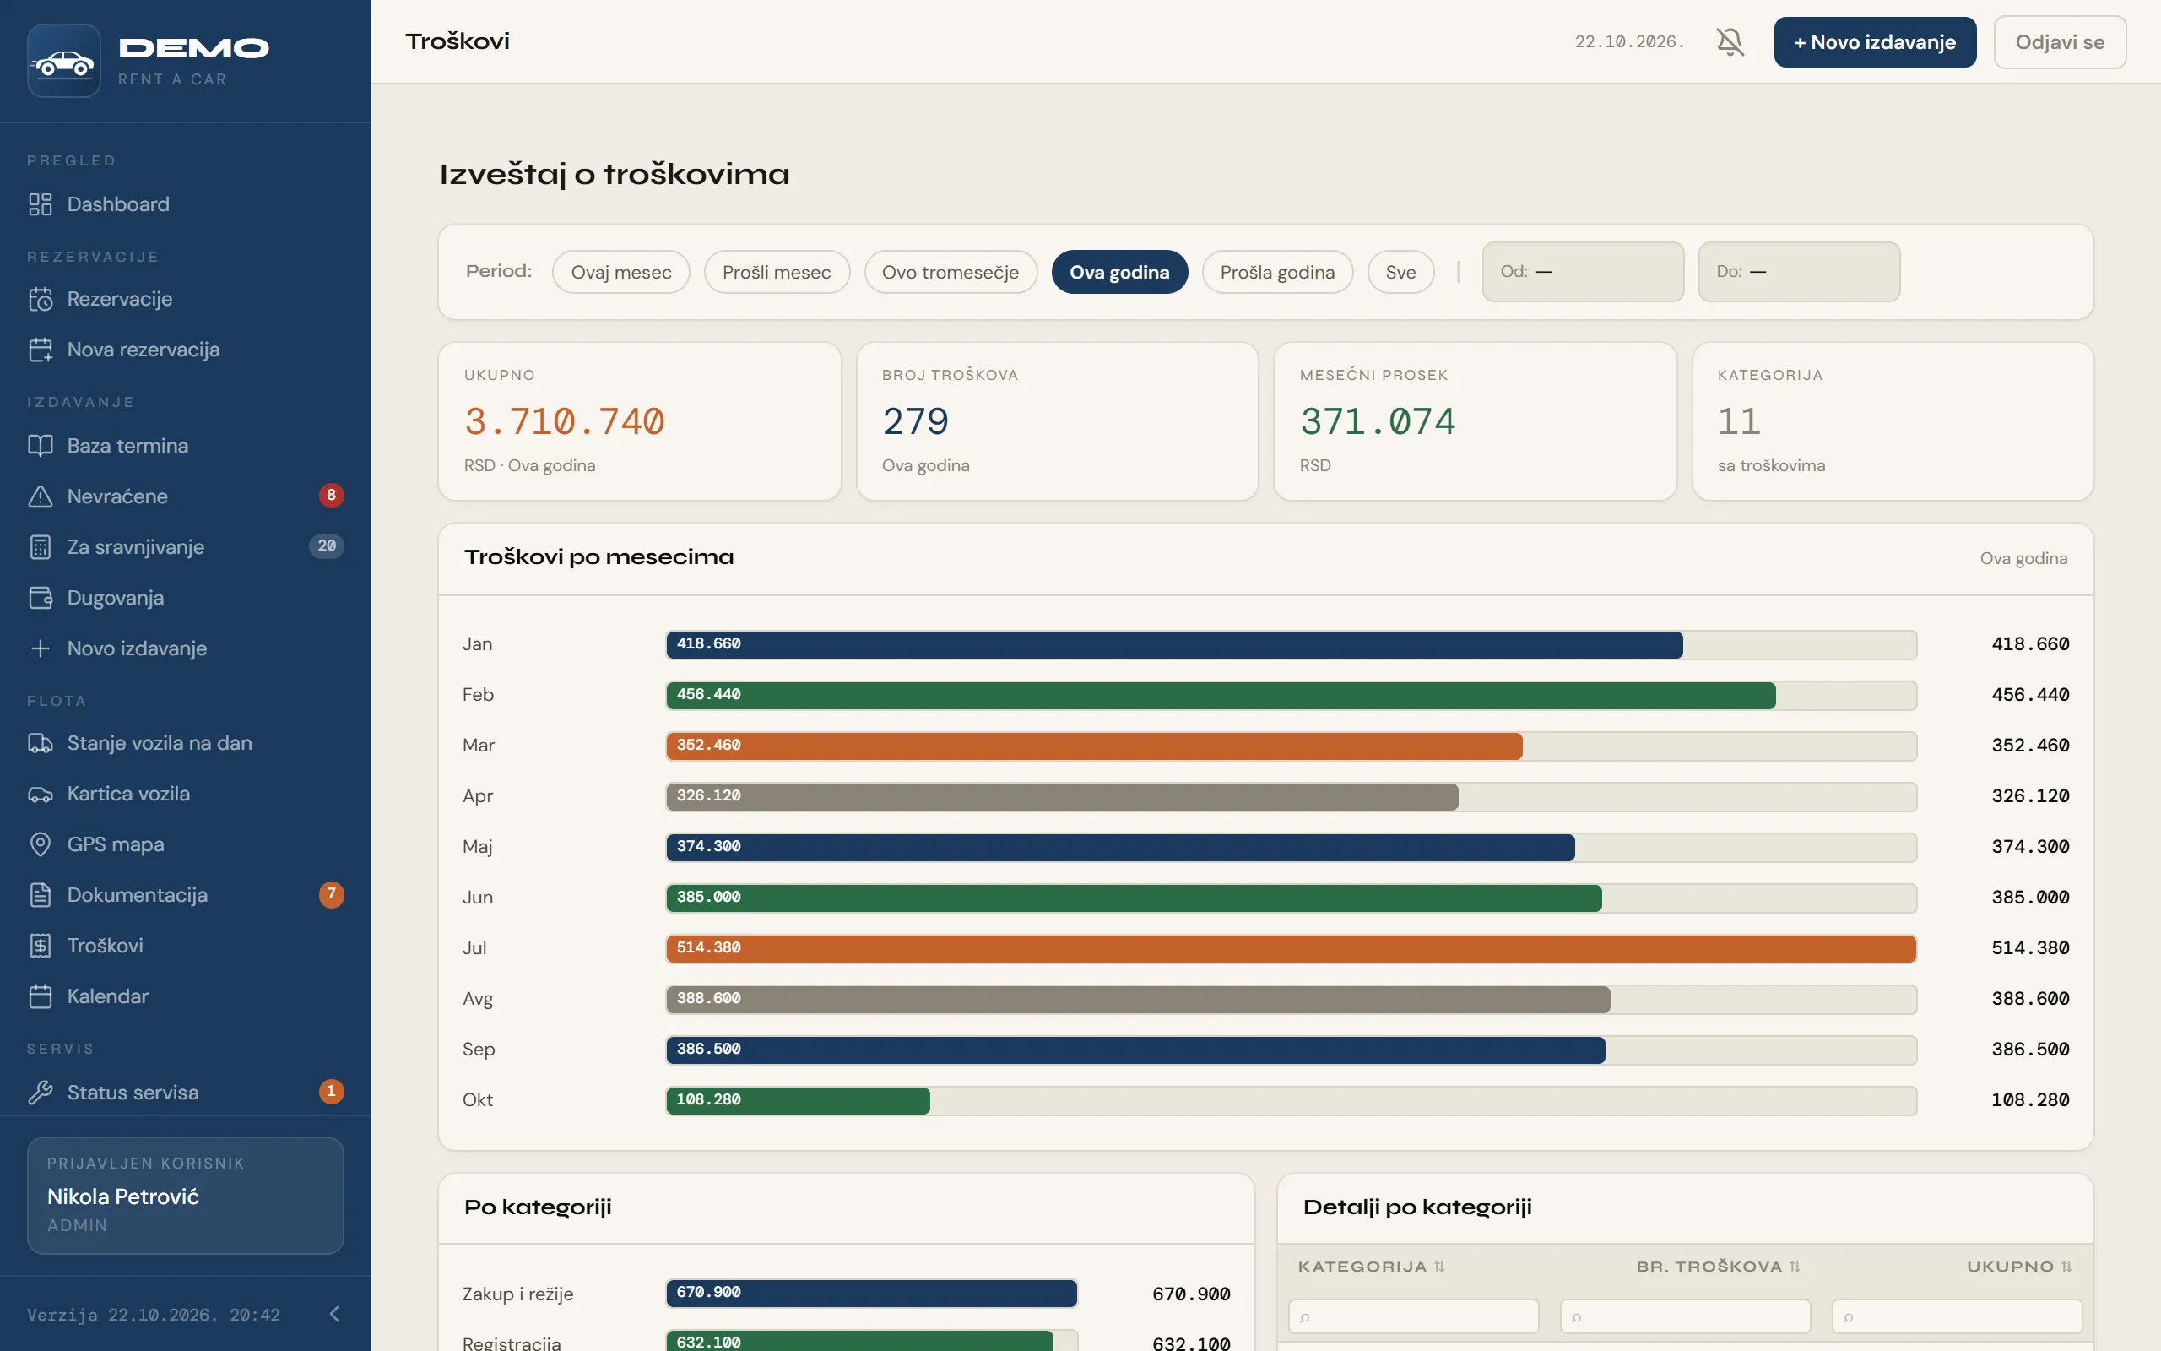This screenshot has width=2161, height=1351.
Task: Click the Nikola Petrović user card
Action: pos(185,1195)
